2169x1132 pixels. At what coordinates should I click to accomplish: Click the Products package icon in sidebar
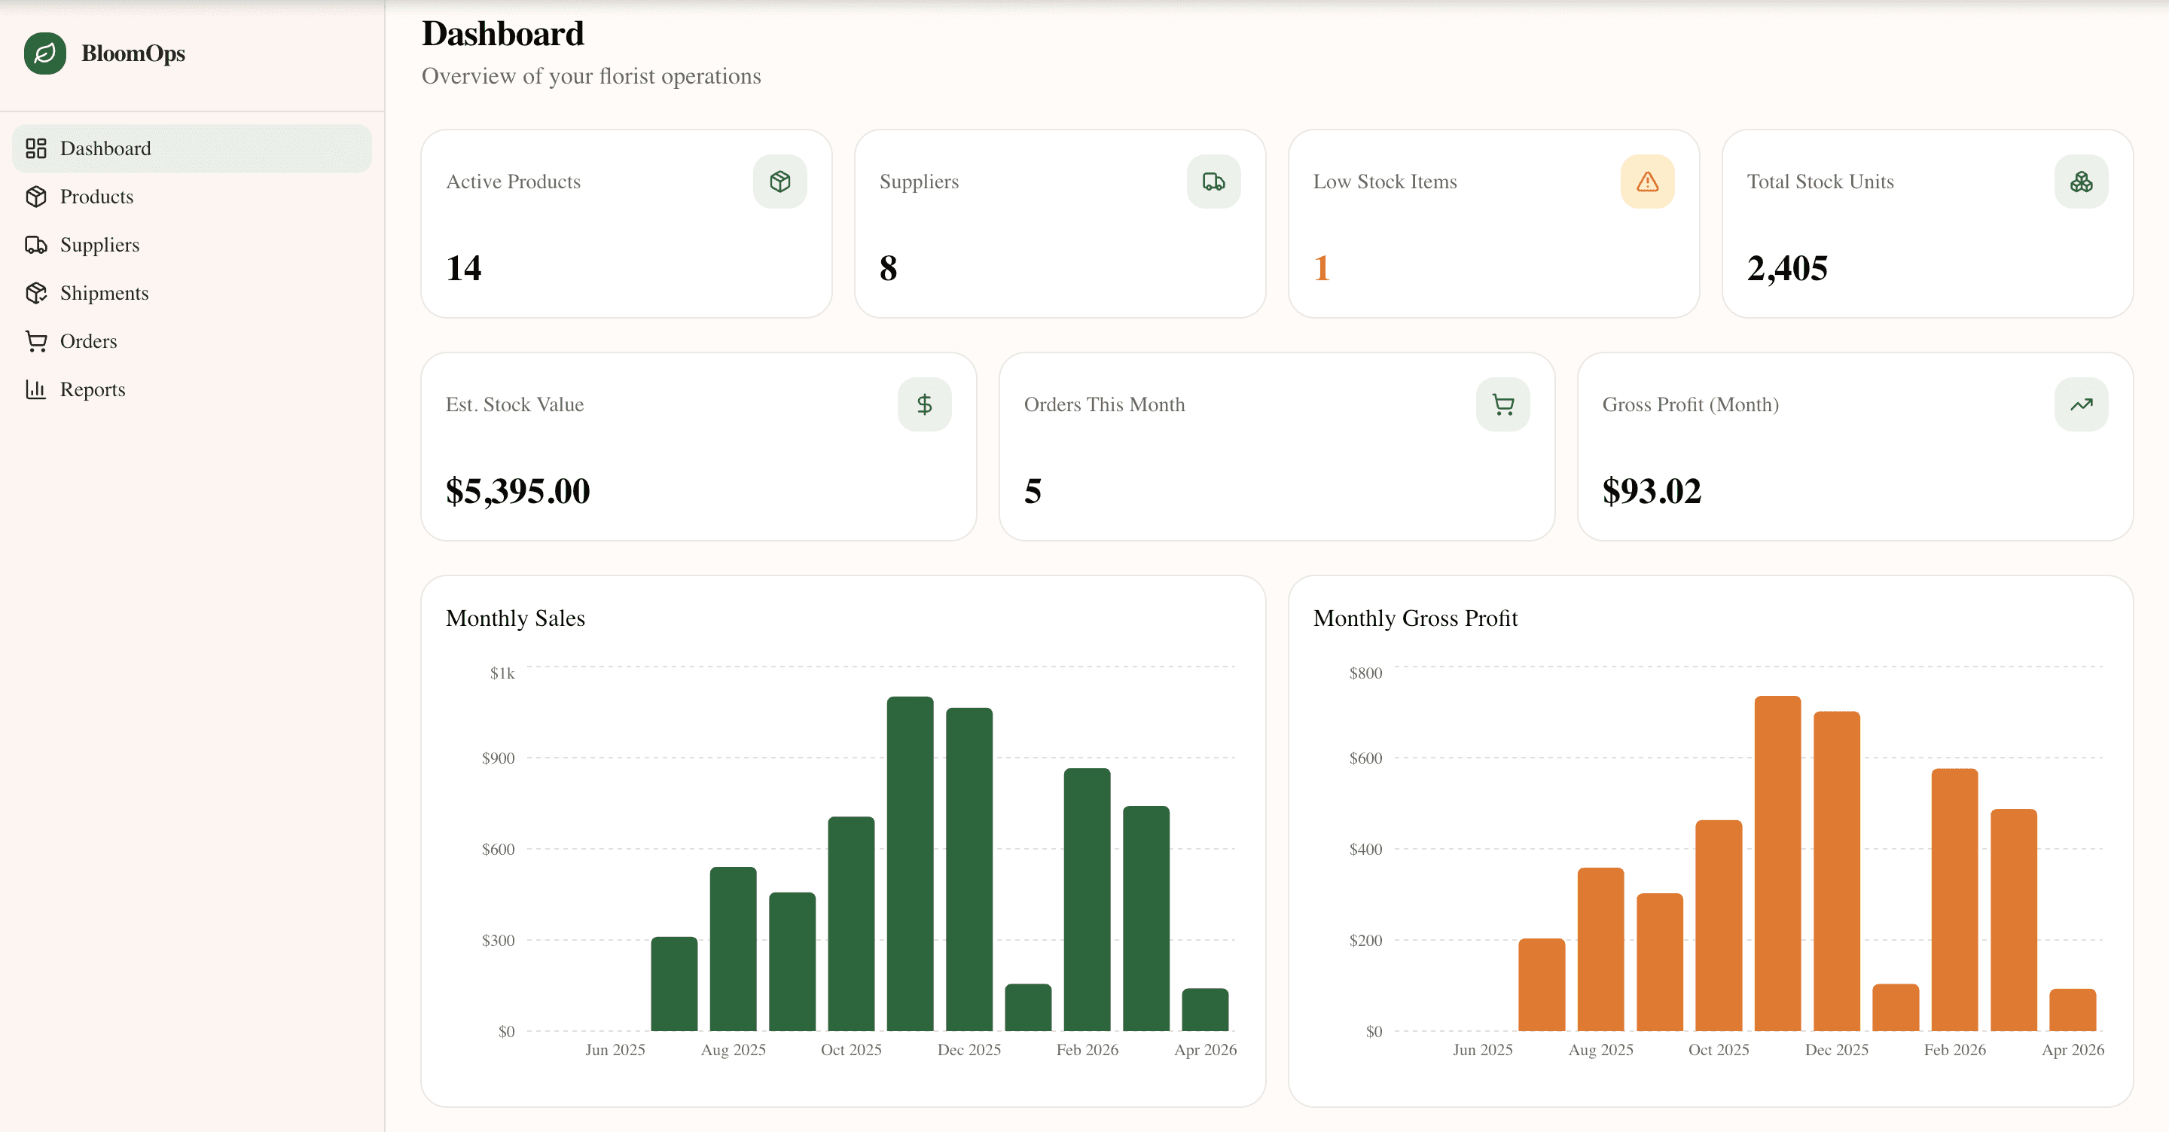tap(36, 197)
